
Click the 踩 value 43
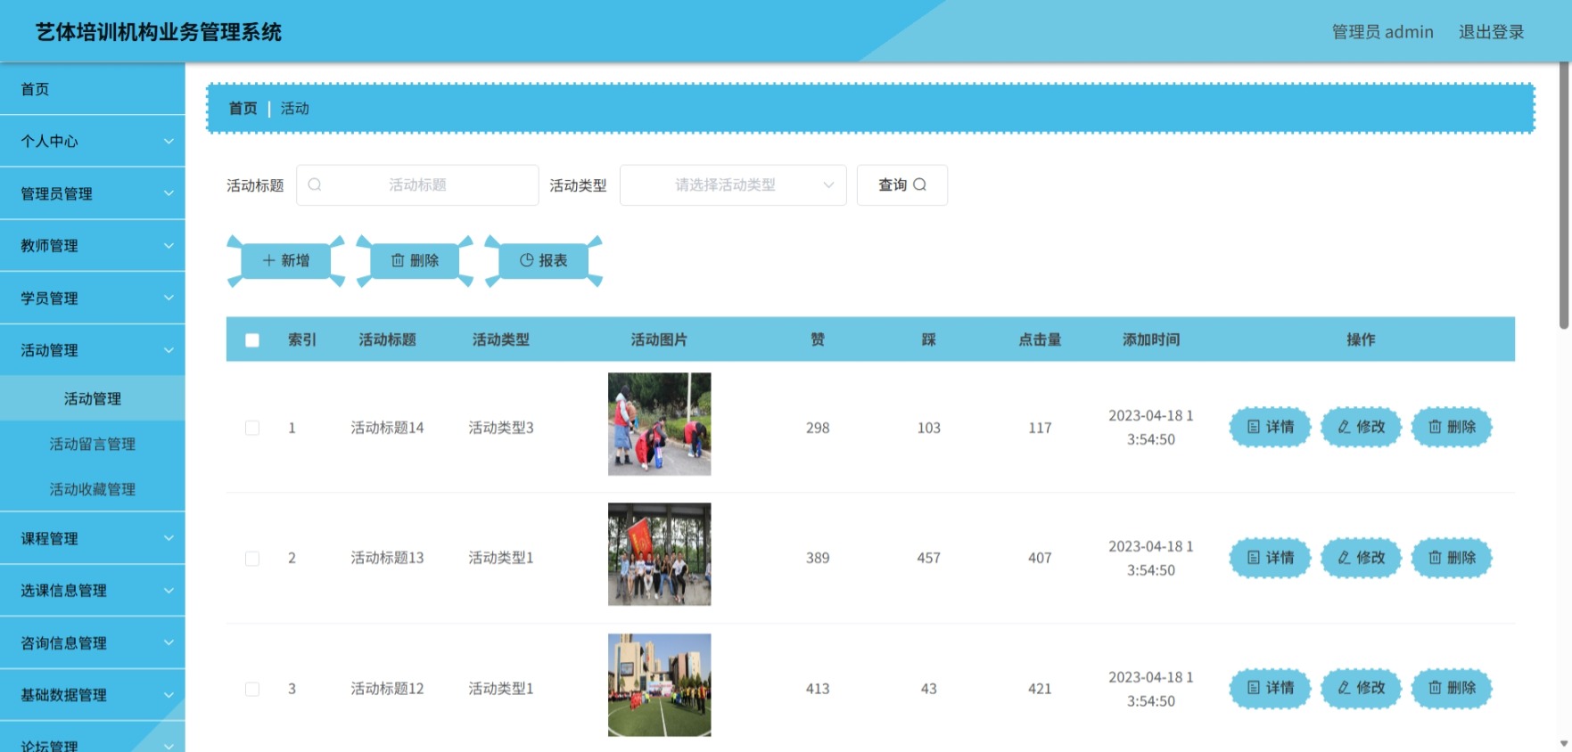929,689
